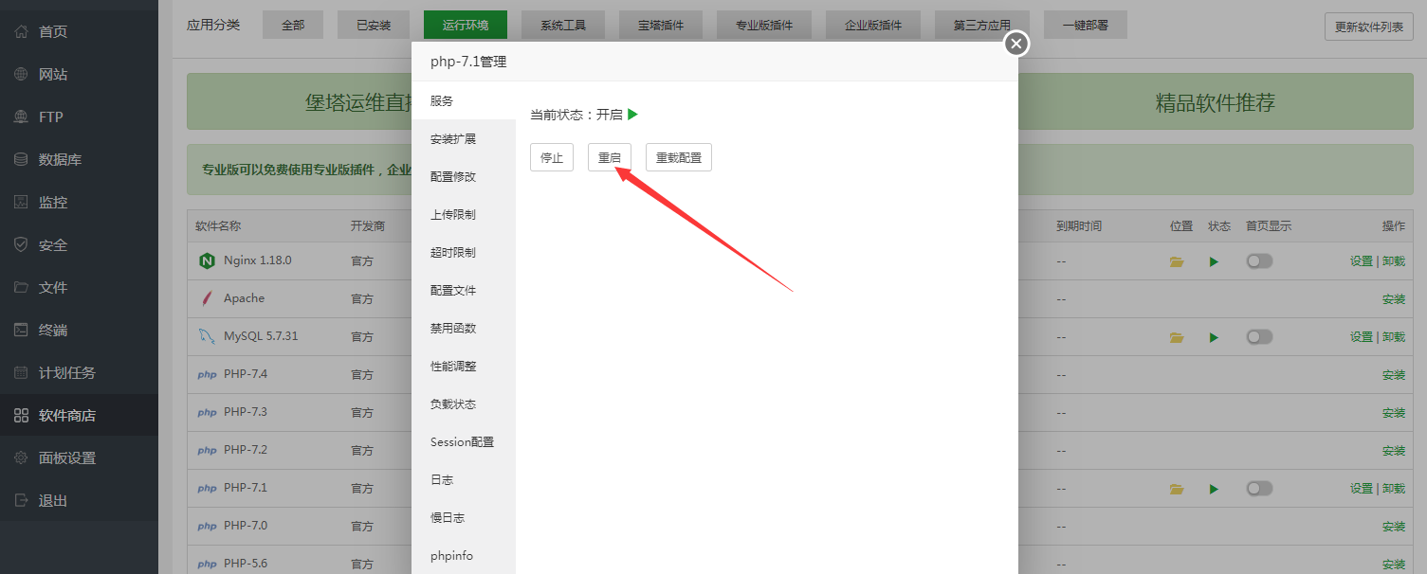The width and height of the screenshot is (1427, 574).
Task: Open the 首页 home sidebar item
Action: 79,31
